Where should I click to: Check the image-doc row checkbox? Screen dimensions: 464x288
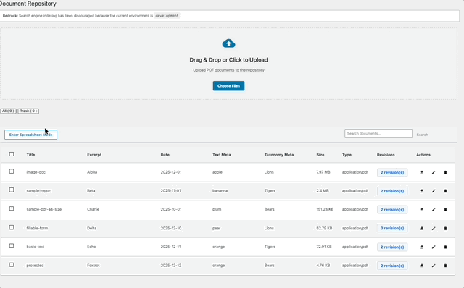point(12,171)
